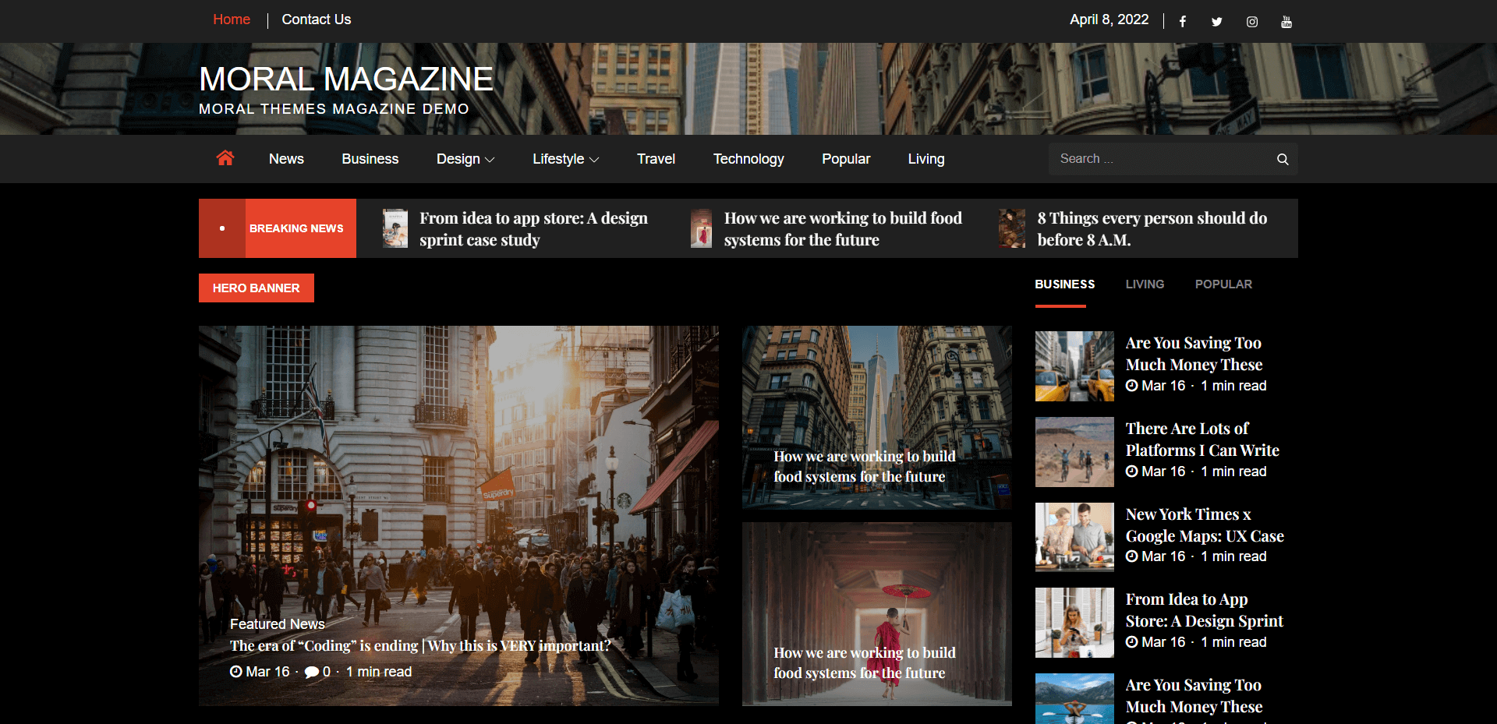The width and height of the screenshot is (1497, 724).
Task: Open Popular in main navigation
Action: coord(846,159)
